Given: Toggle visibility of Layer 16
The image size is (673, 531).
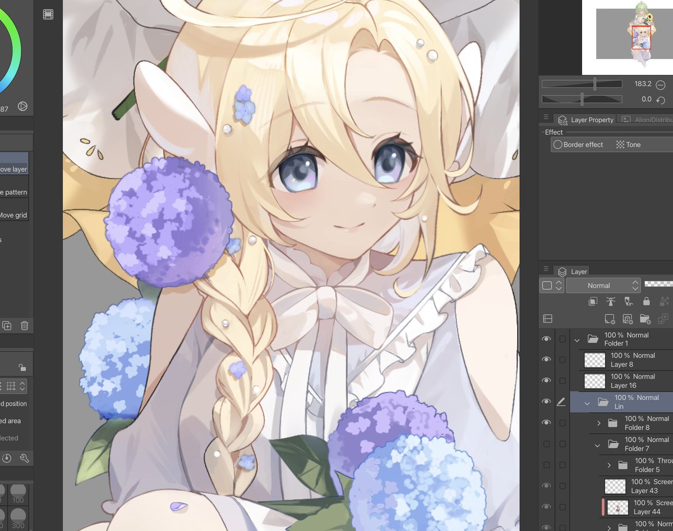Looking at the screenshot, I should [x=547, y=381].
